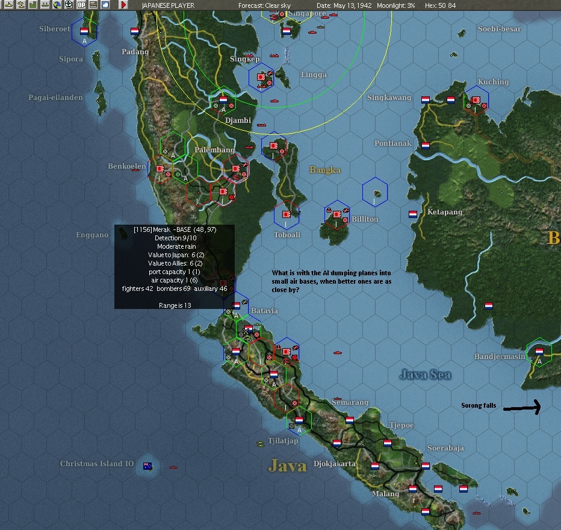Toggle the weather cloud icon
561x530 pixels.
point(105,5)
